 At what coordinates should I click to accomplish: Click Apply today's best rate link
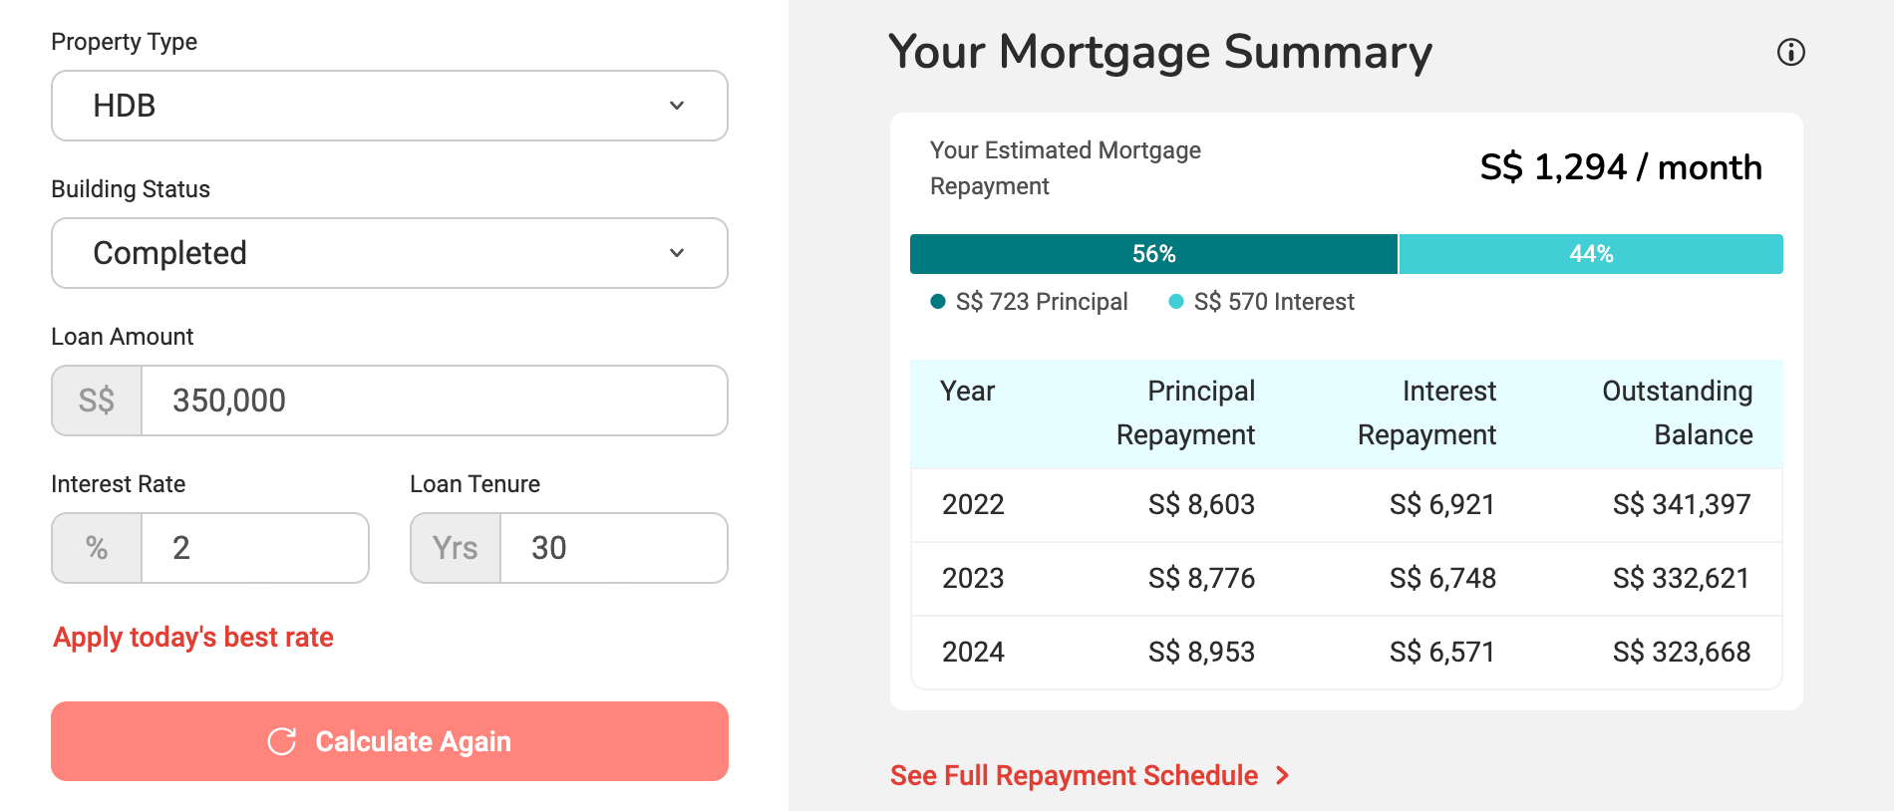coord(193,638)
